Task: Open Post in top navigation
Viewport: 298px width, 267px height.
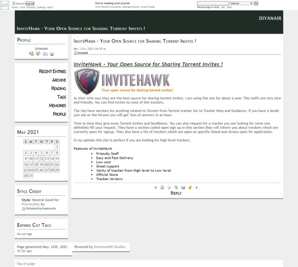Action: click(23, 7)
